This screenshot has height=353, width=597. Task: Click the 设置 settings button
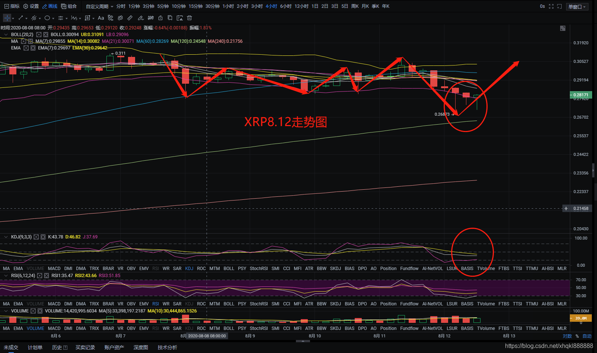[x=31, y=6]
